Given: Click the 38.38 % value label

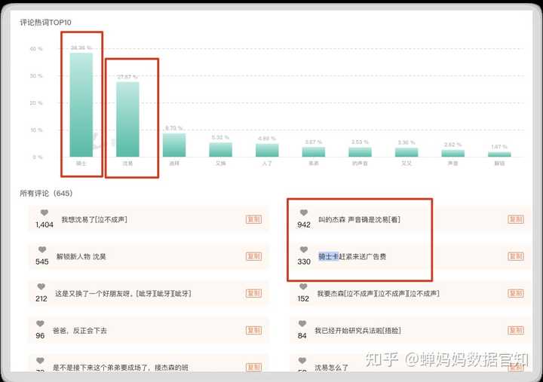Looking at the screenshot, I should pos(81,47).
